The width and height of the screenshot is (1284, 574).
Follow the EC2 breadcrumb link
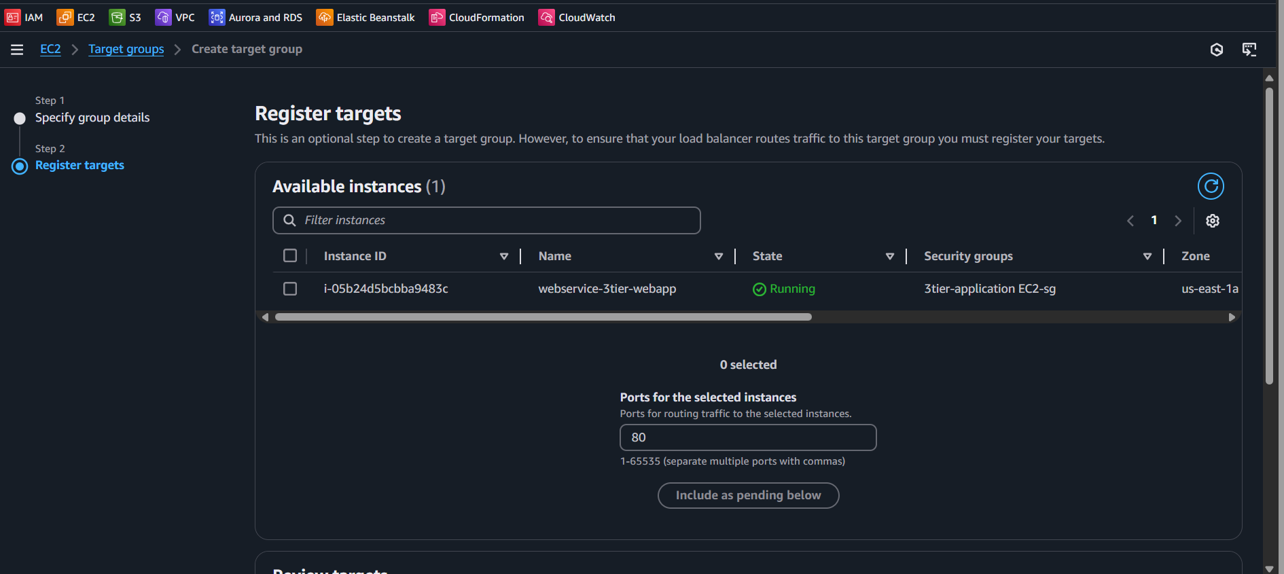[x=50, y=49]
